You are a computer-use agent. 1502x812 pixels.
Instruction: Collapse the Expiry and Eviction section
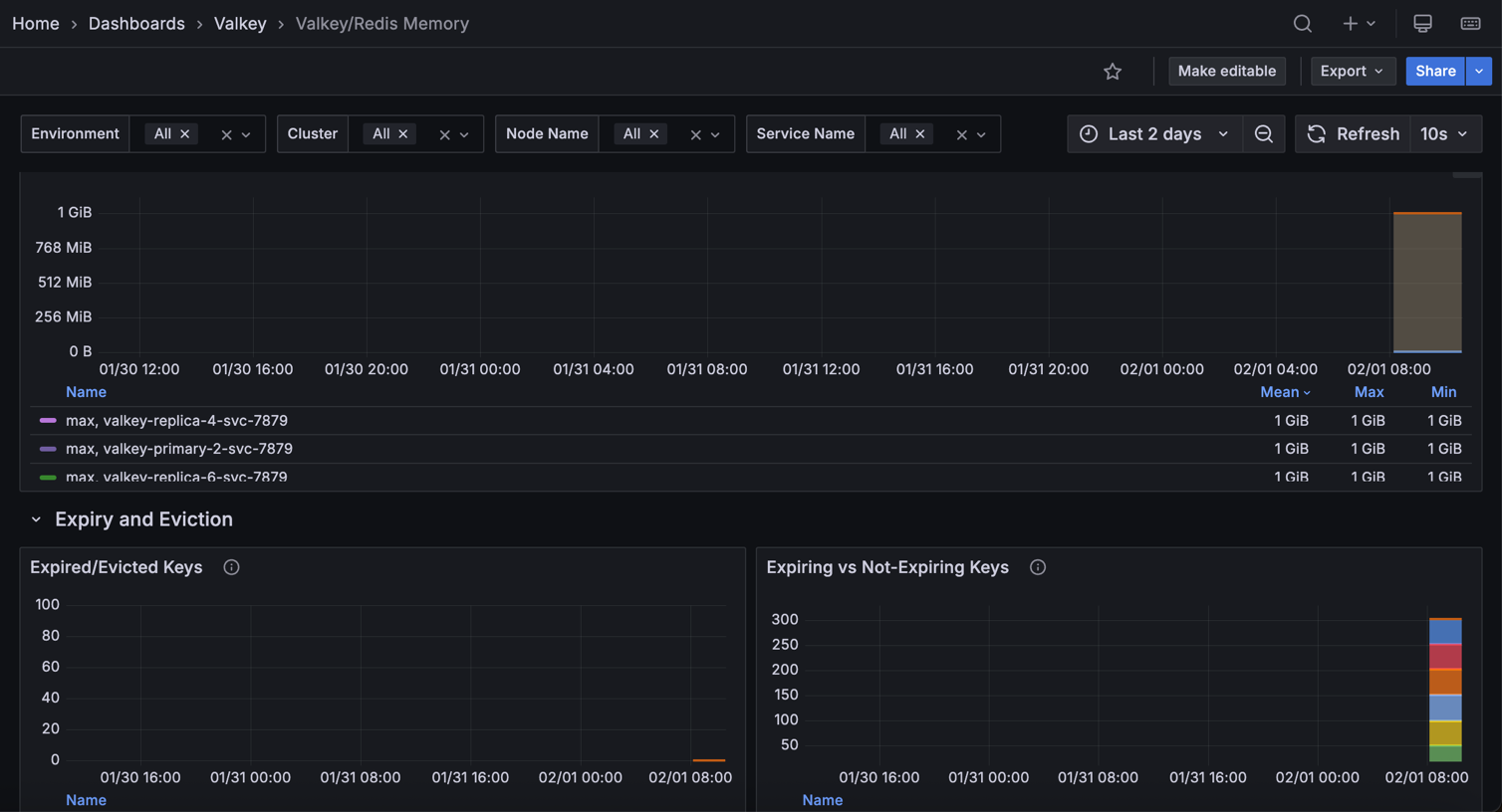pos(36,518)
